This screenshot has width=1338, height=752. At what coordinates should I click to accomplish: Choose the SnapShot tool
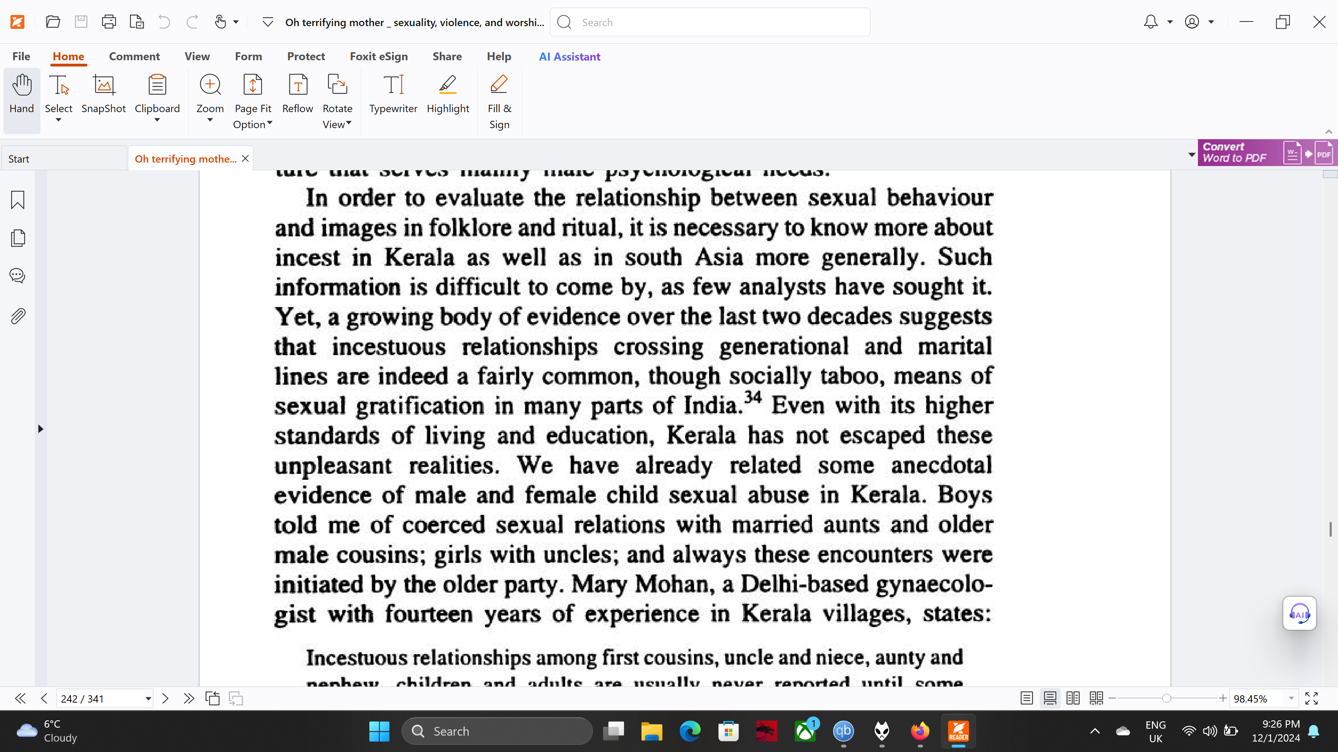point(103,94)
